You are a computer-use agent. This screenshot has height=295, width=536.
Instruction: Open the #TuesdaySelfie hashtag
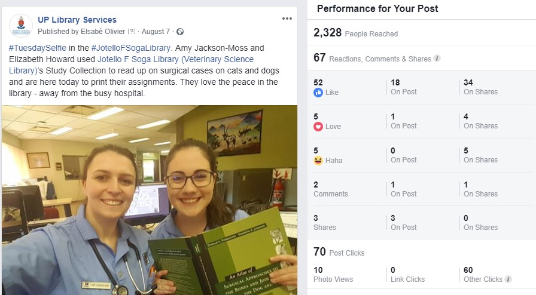point(38,48)
